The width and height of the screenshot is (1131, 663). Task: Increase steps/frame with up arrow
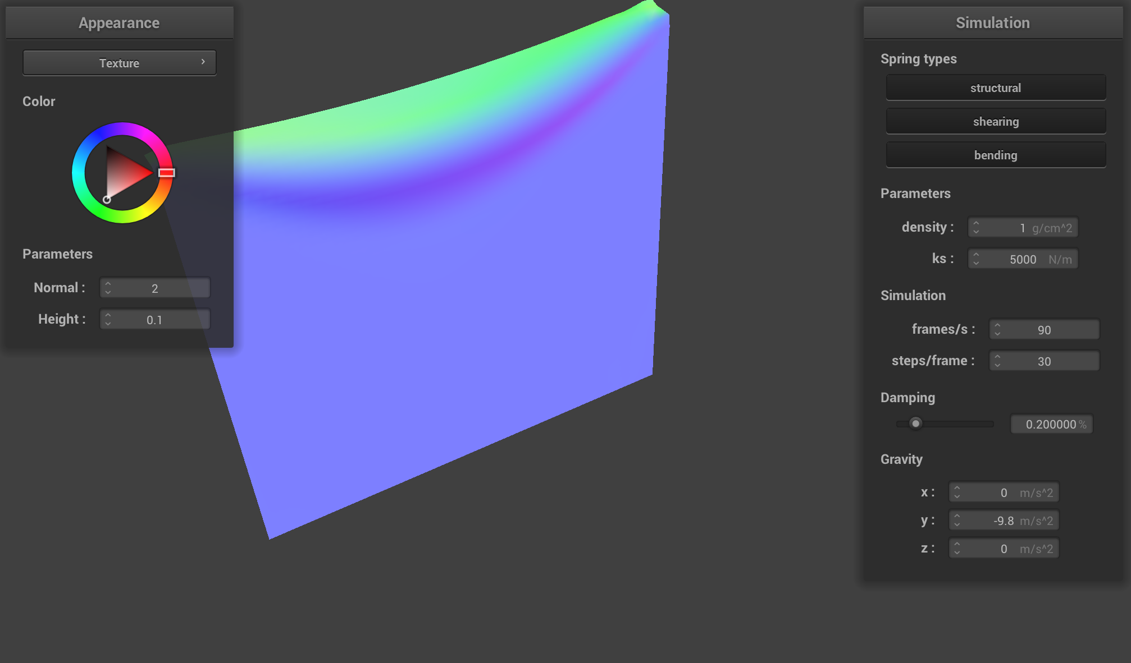tap(997, 356)
